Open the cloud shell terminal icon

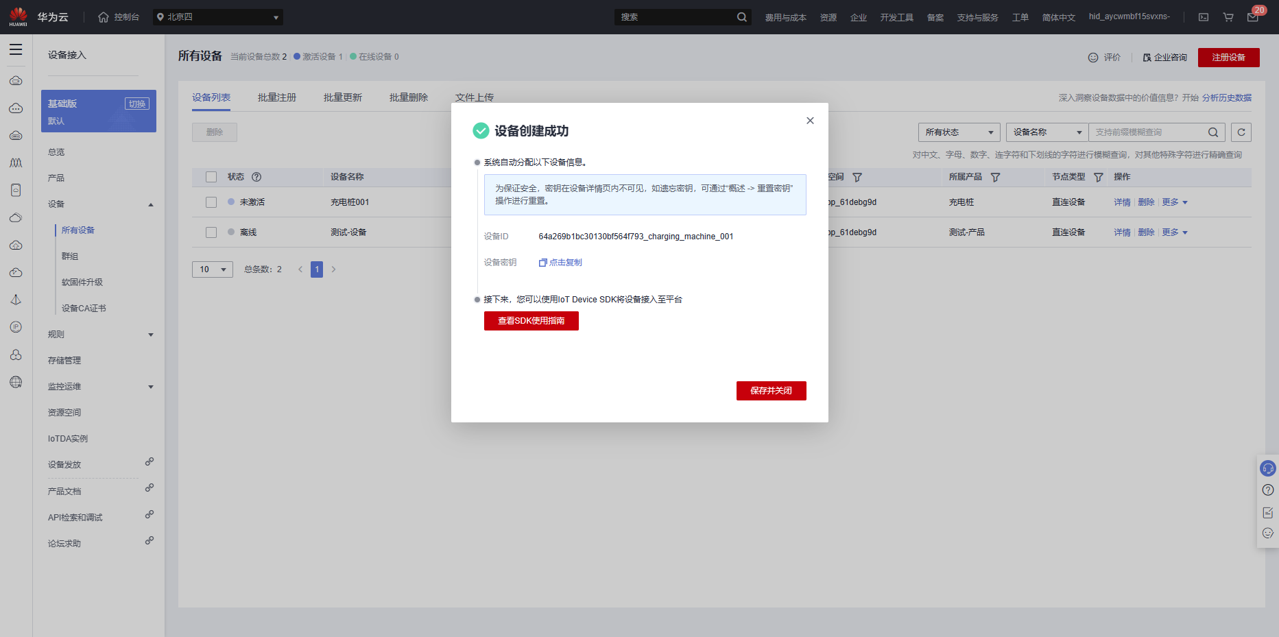coord(1204,17)
